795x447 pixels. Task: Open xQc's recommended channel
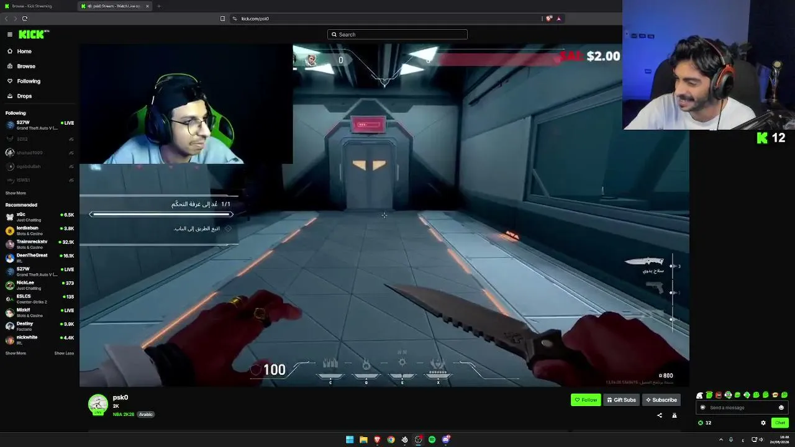point(40,217)
